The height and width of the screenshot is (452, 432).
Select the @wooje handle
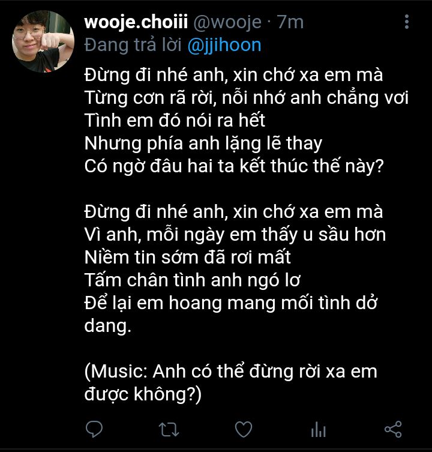click(227, 22)
